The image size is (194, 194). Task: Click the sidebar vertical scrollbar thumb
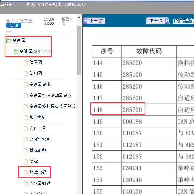coord(79,50)
